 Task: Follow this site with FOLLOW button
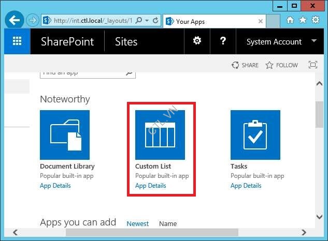281,65
